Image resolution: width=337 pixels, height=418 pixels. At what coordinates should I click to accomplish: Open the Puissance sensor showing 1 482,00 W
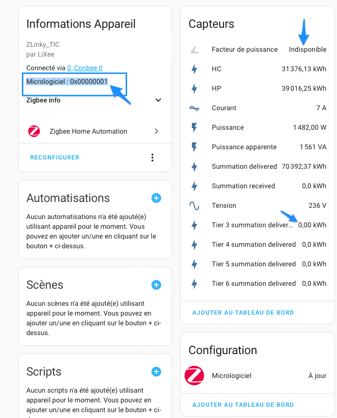tap(258, 127)
